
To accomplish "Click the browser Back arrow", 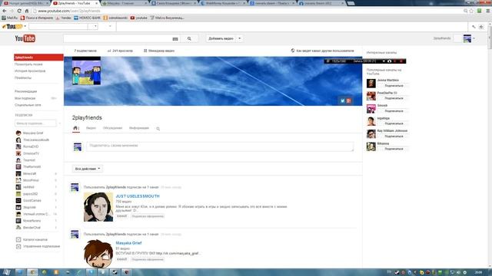I will point(5,11).
